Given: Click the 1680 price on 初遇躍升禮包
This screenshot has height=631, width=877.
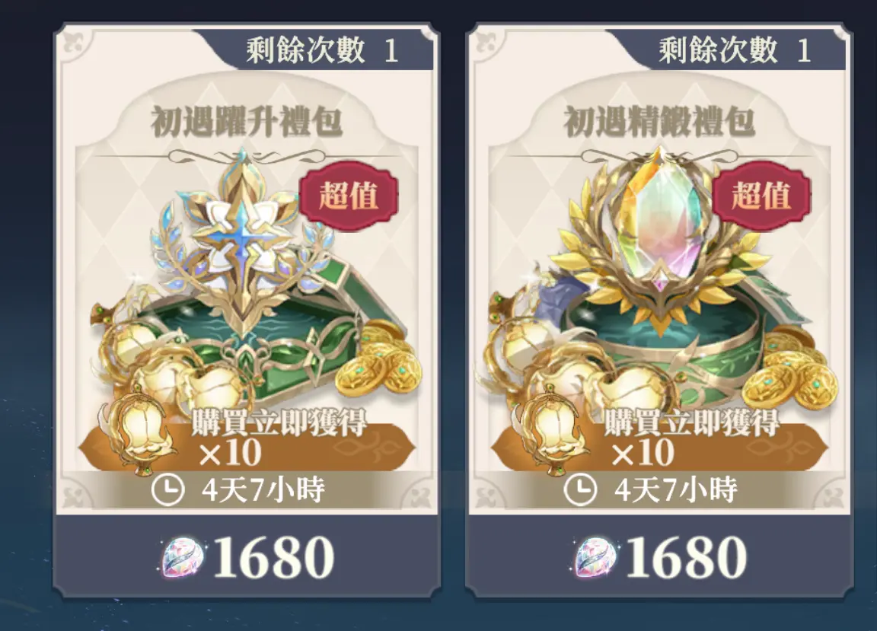Looking at the screenshot, I should (x=273, y=557).
